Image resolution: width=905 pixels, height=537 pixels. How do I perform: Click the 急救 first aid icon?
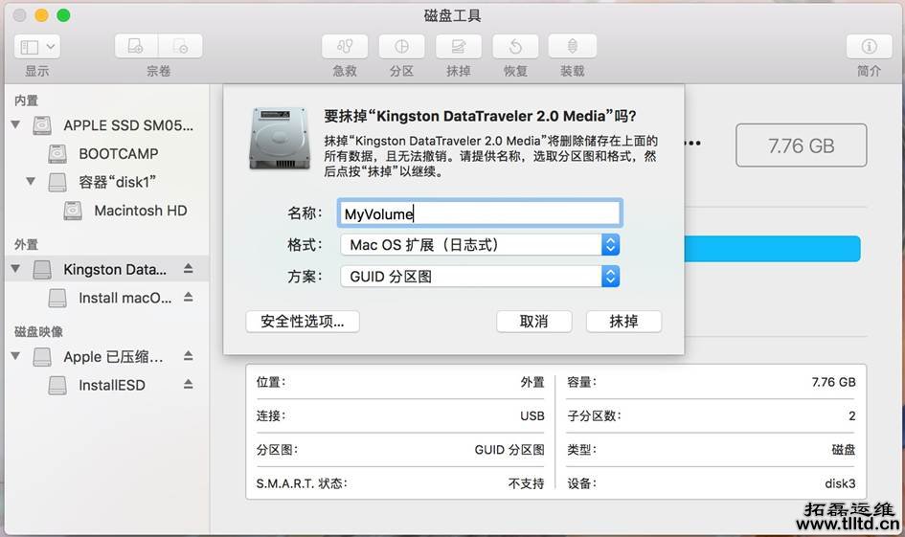345,46
